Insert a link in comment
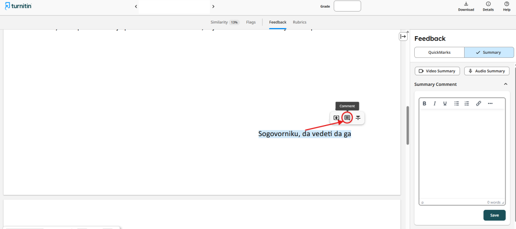Viewport: 516px width, 229px height. point(479,103)
